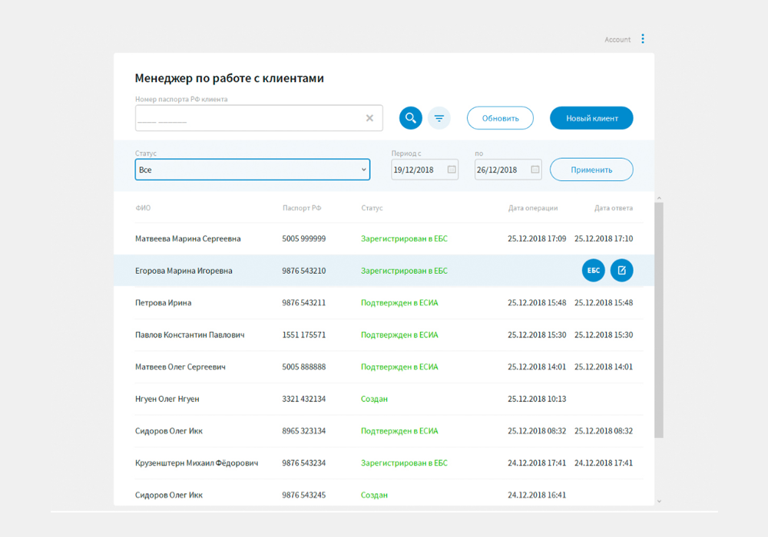The height and width of the screenshot is (537, 768).
Task: Click the Дата ответа column header
Action: (x=613, y=208)
